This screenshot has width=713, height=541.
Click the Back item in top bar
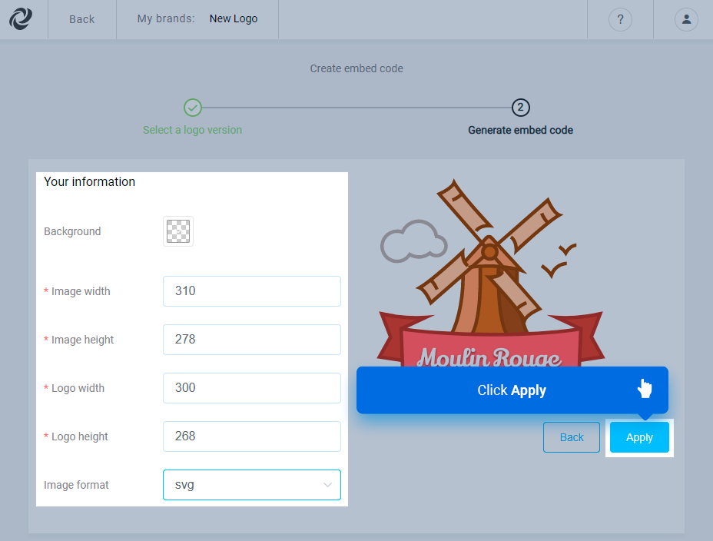[x=82, y=19]
